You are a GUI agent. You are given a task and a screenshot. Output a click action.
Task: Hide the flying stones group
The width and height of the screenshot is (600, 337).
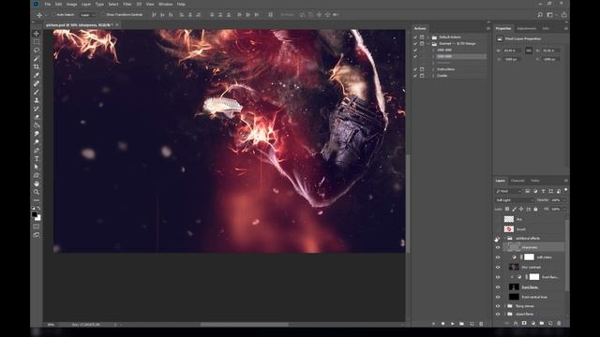pos(498,306)
